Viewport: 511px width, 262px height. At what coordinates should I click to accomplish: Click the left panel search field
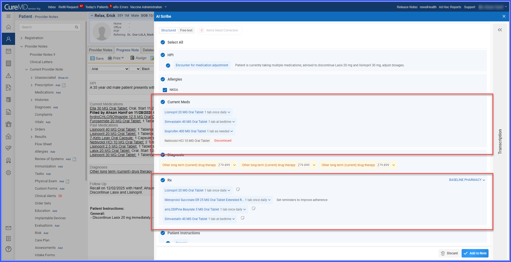coord(50,27)
